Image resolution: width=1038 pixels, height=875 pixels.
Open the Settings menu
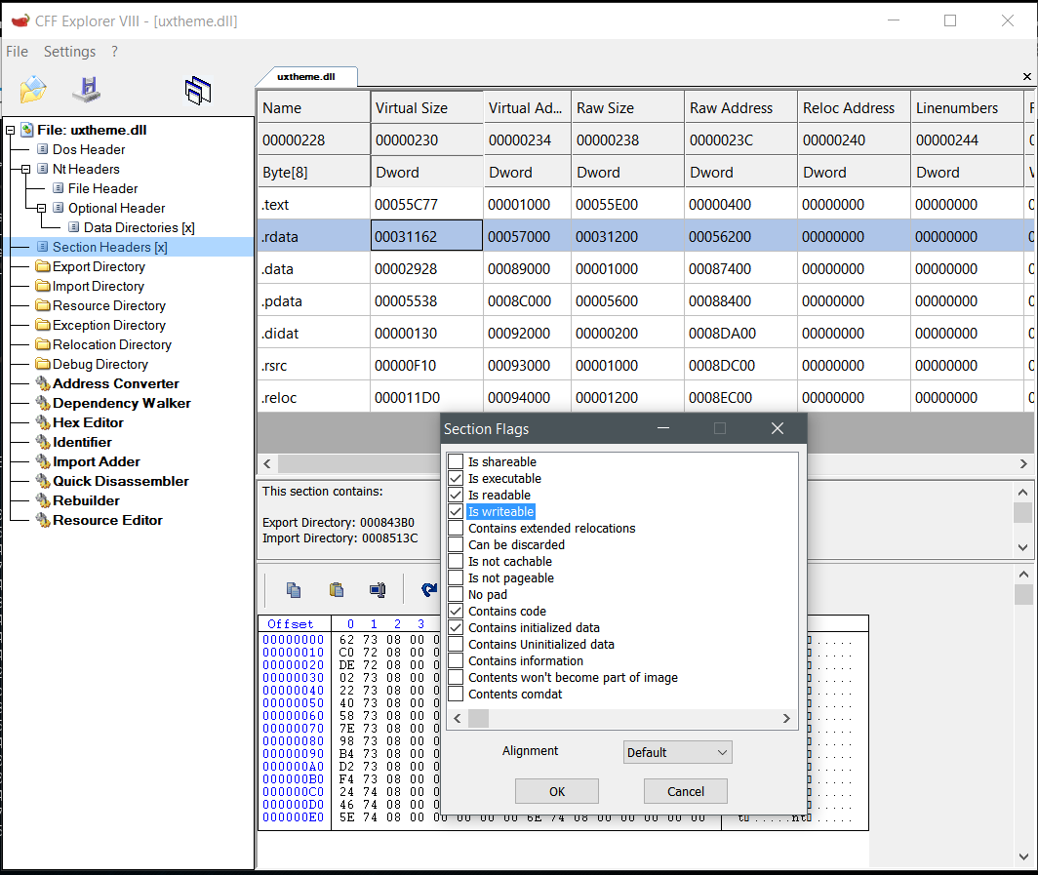pyautogui.click(x=69, y=52)
